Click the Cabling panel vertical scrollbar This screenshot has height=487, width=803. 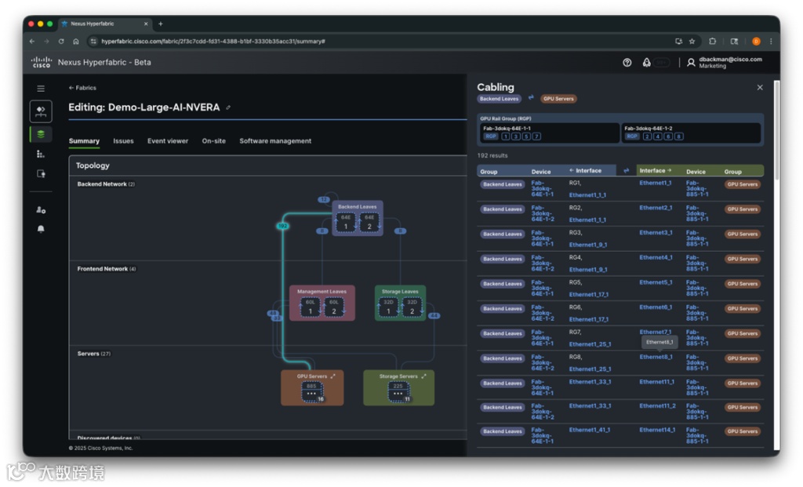[777, 130]
